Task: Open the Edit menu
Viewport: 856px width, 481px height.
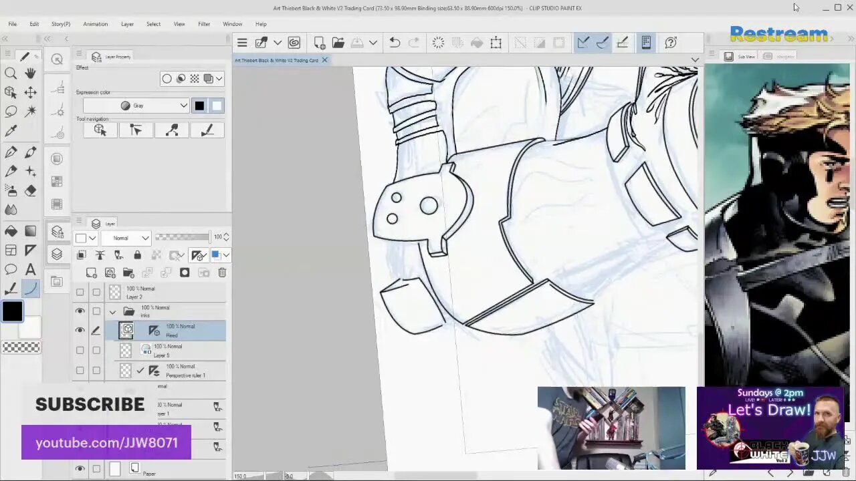Action: [34, 24]
